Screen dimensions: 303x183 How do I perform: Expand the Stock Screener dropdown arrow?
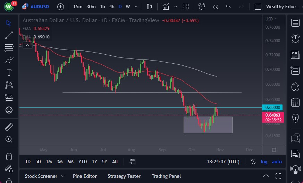62,176
